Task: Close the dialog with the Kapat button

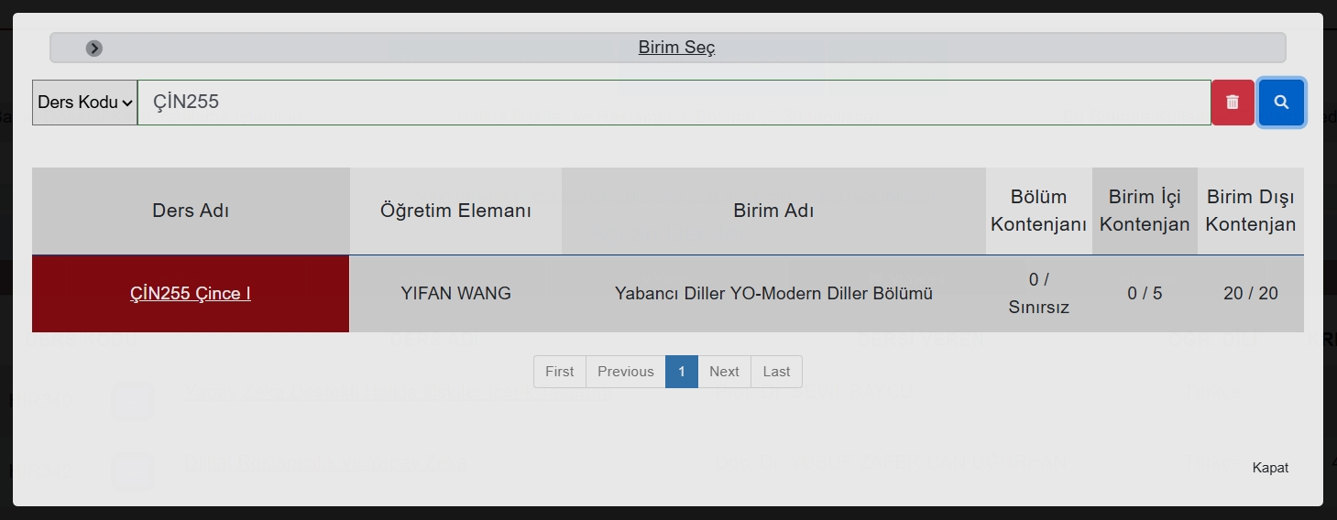Action: point(1270,468)
